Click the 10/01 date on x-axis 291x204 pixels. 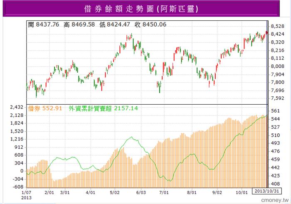click(x=242, y=192)
